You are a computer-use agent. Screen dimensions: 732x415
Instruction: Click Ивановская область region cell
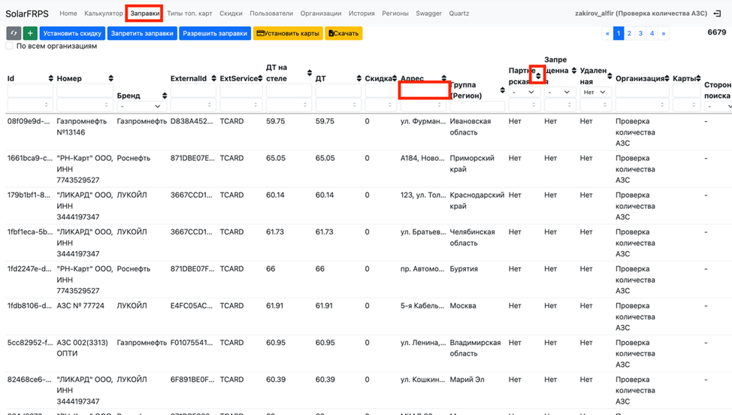pyautogui.click(x=470, y=126)
